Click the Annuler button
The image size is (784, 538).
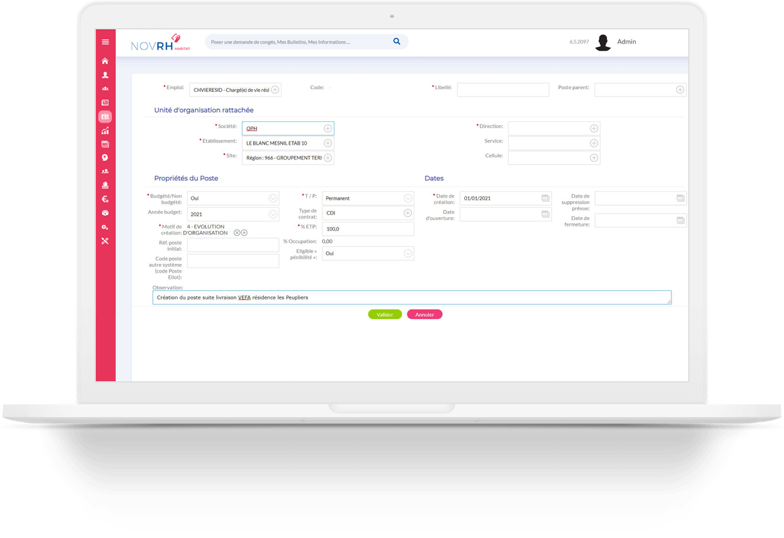pyautogui.click(x=424, y=314)
